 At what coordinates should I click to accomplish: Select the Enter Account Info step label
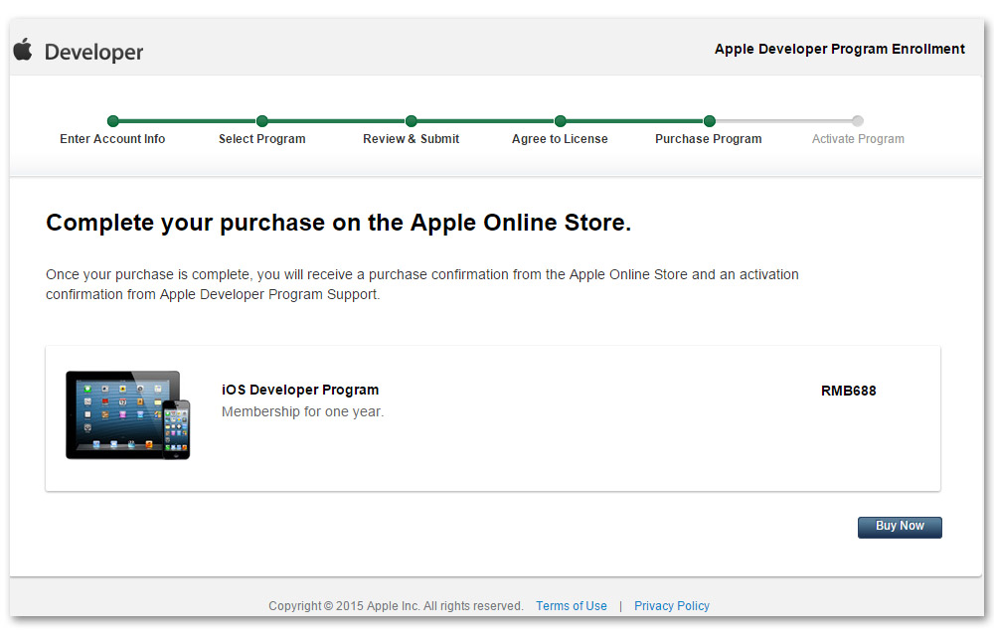tap(112, 139)
